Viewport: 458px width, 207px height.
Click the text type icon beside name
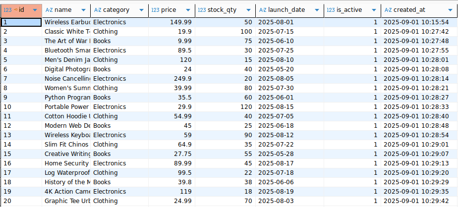pos(49,10)
